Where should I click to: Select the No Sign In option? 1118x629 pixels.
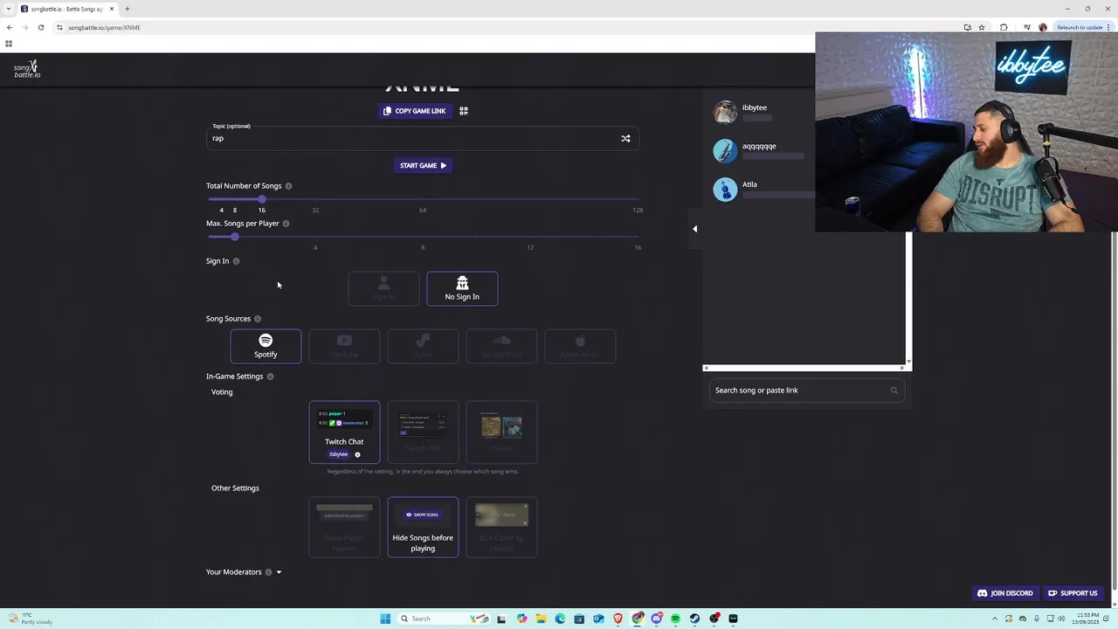tap(462, 288)
